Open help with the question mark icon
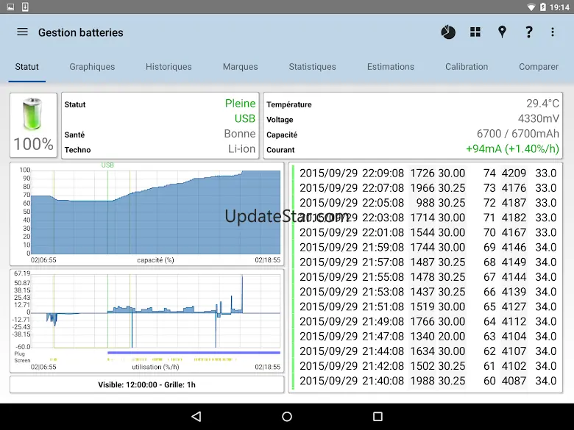The width and height of the screenshot is (574, 430). 528,32
